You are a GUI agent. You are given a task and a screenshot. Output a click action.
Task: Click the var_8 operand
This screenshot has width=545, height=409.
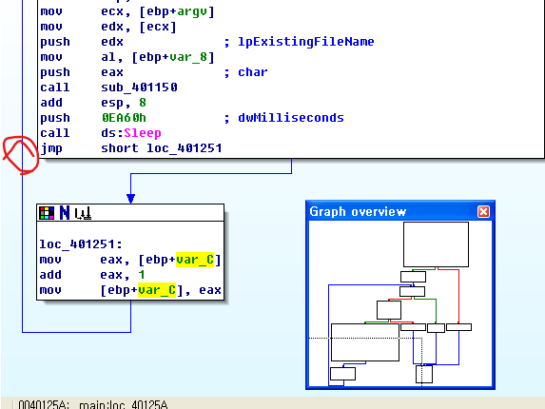pyautogui.click(x=188, y=57)
